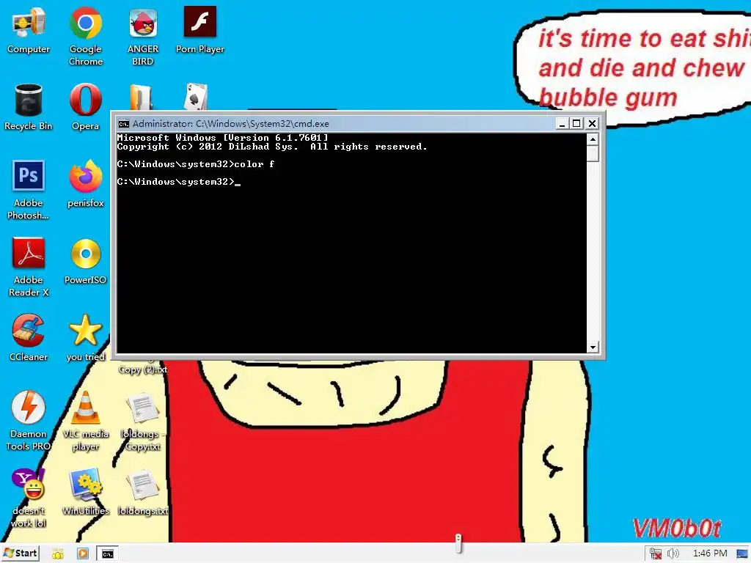751x563 pixels.
Task: Click the 'color f' command line
Action: click(x=195, y=164)
